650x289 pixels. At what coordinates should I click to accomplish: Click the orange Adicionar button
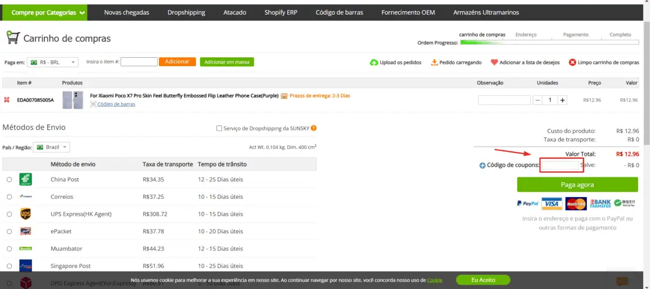coord(177,62)
